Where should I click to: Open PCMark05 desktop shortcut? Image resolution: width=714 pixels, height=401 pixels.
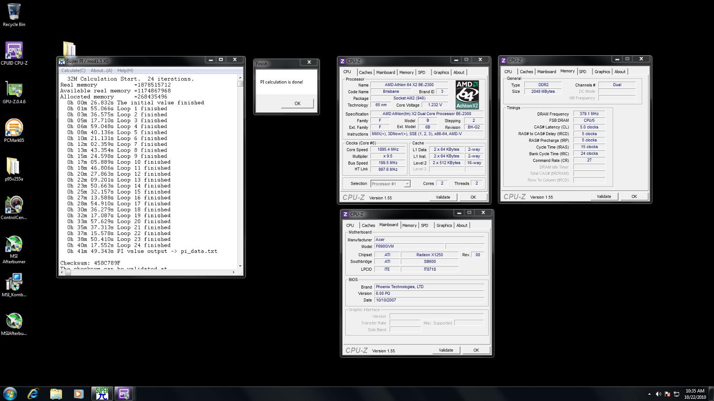(x=14, y=131)
